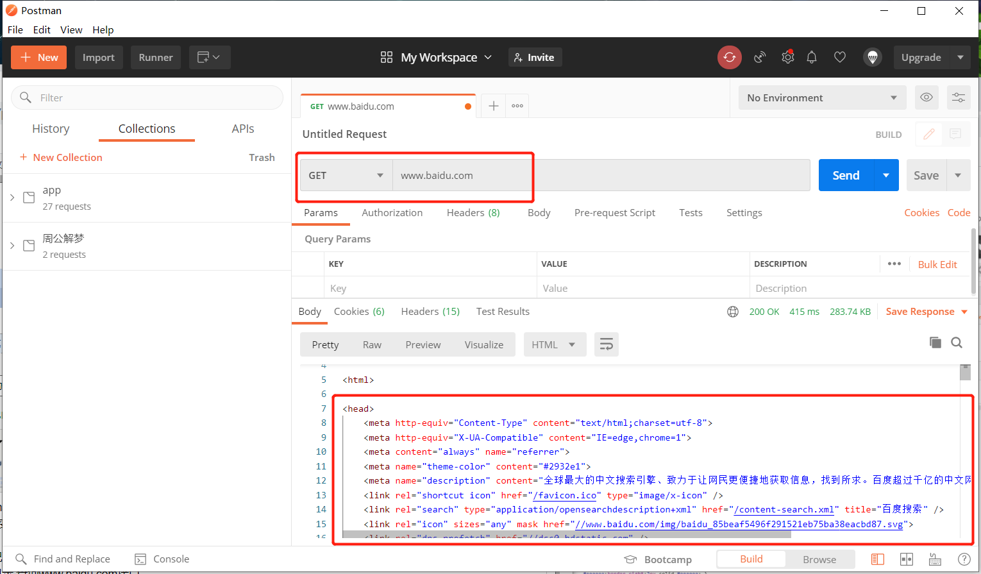Open the tab options ellipsis menu
Screen dimensions: 981x574
[x=517, y=106]
